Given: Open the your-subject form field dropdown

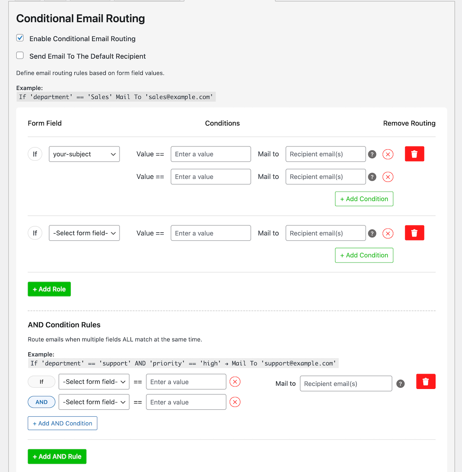Looking at the screenshot, I should [x=84, y=154].
